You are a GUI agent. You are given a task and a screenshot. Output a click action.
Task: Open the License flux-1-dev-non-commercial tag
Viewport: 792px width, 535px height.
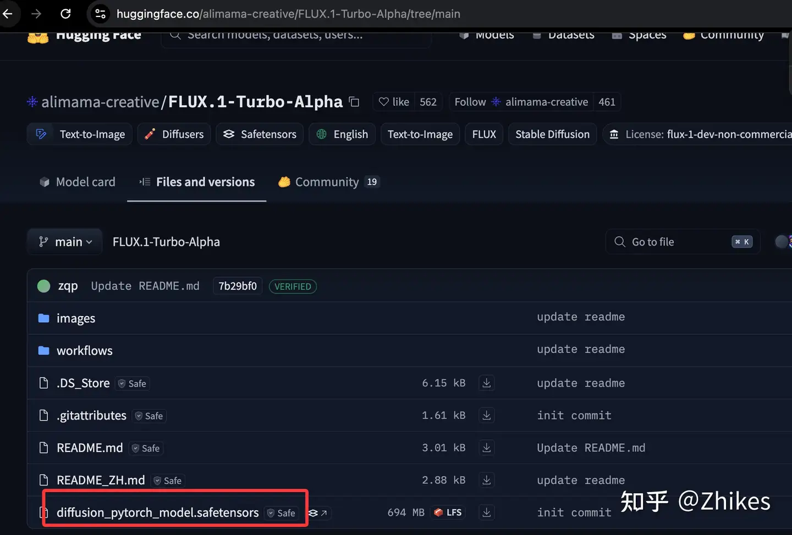click(x=697, y=134)
